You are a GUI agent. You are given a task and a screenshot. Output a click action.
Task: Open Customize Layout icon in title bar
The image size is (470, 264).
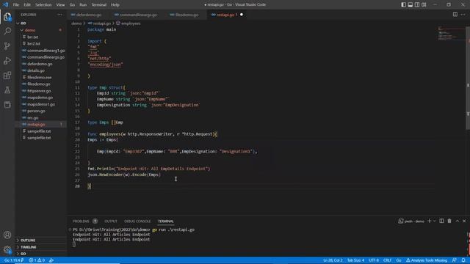tap(424, 4)
